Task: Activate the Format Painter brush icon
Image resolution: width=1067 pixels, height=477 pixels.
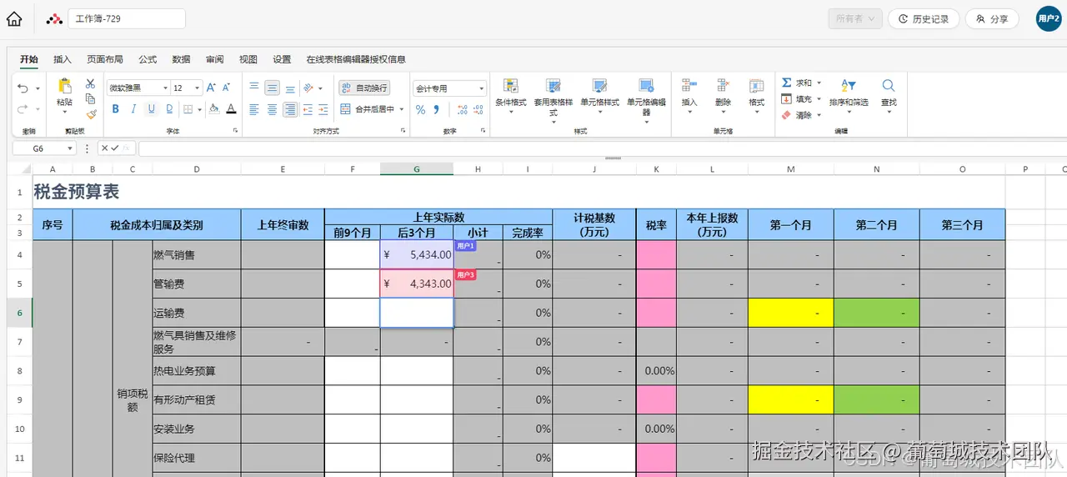Action: tap(90, 114)
